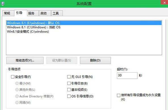Screen dimensions: 168x110
Task: Click the 超时(T) input field showing 30
Action: [x=127, y=75]
